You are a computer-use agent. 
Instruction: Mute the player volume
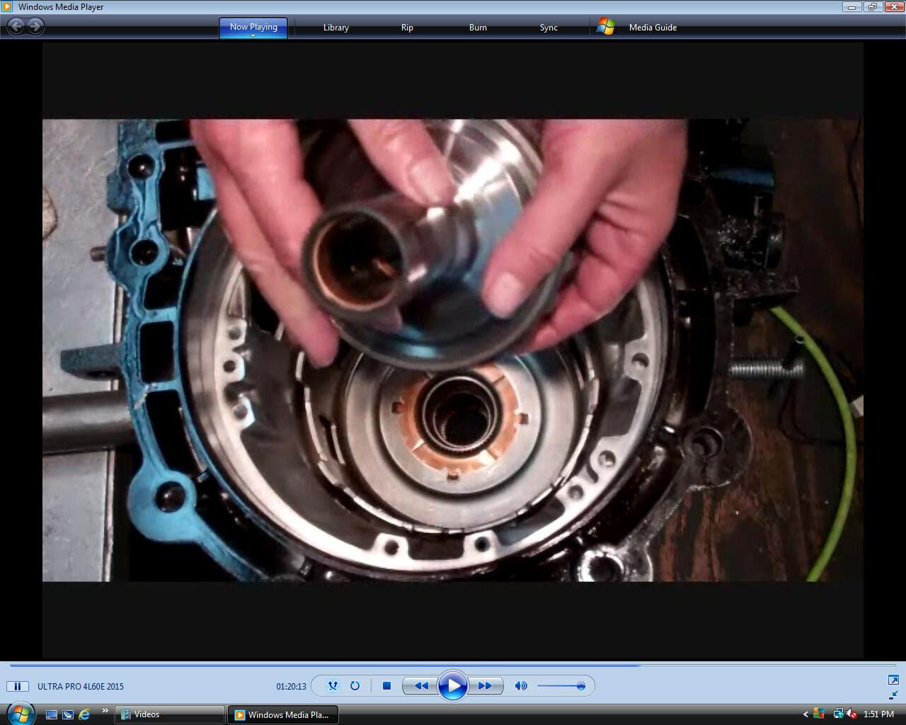point(521,685)
